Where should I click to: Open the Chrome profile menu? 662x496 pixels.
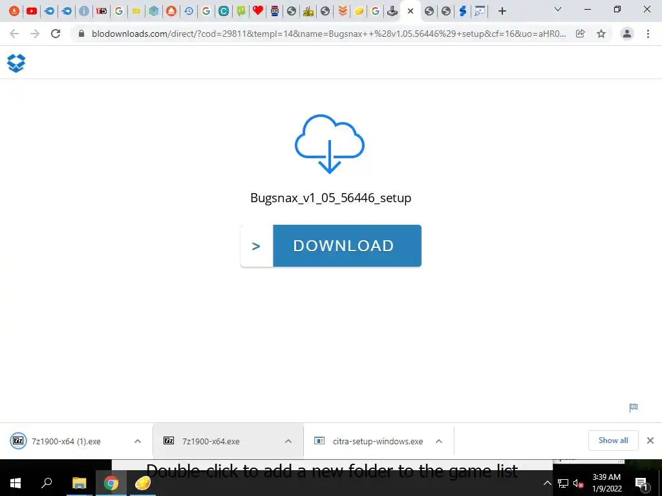[627, 34]
